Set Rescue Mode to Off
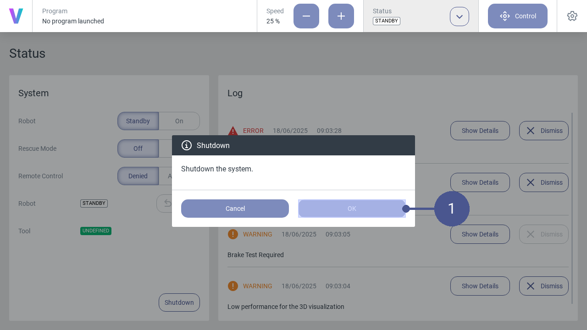 coord(138,148)
